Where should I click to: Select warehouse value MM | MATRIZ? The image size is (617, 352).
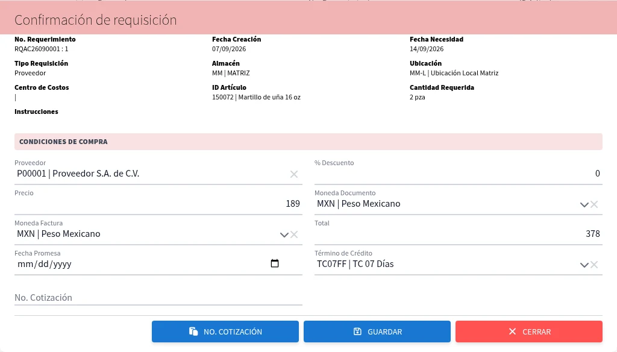(x=231, y=73)
